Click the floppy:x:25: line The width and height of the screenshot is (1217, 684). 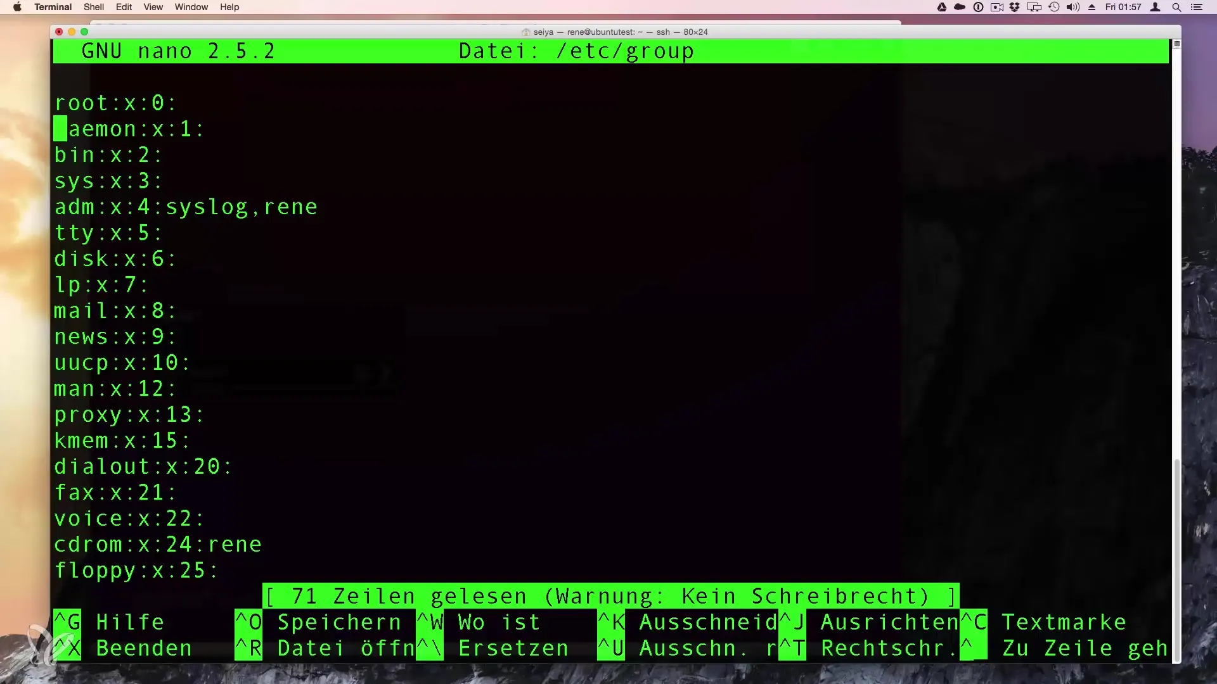pyautogui.click(x=136, y=570)
